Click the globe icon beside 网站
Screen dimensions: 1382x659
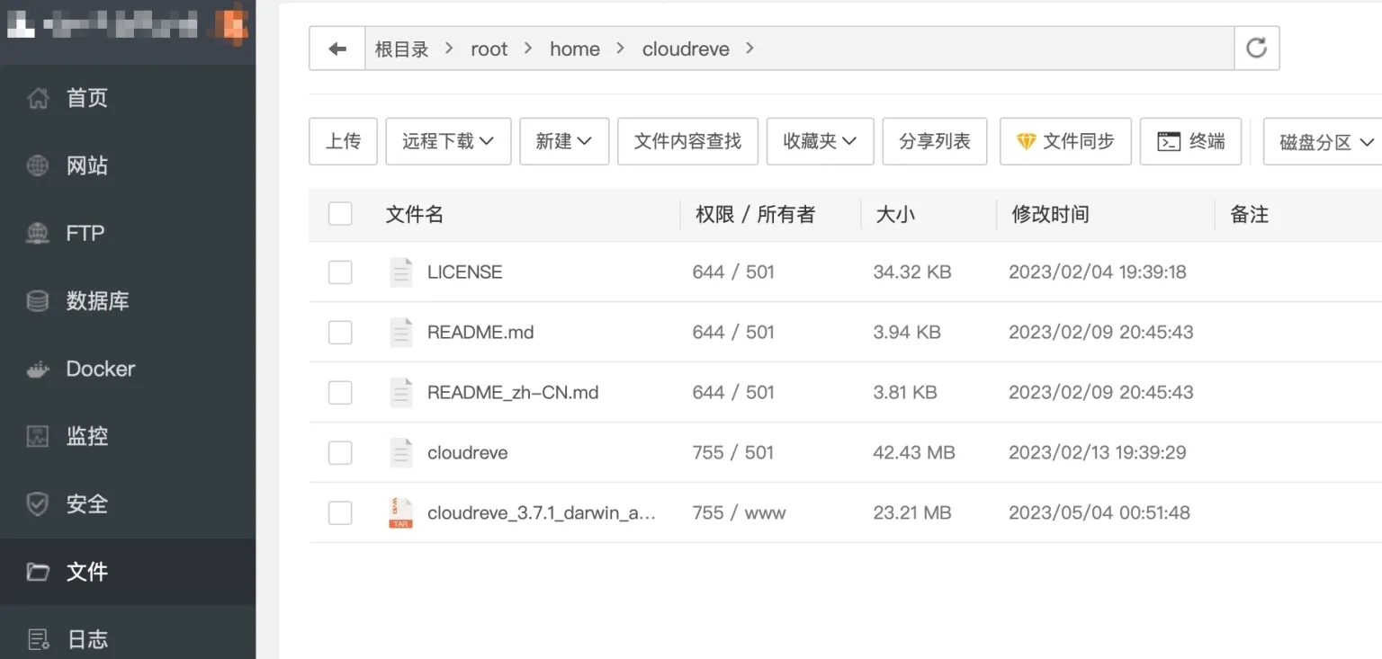(38, 165)
